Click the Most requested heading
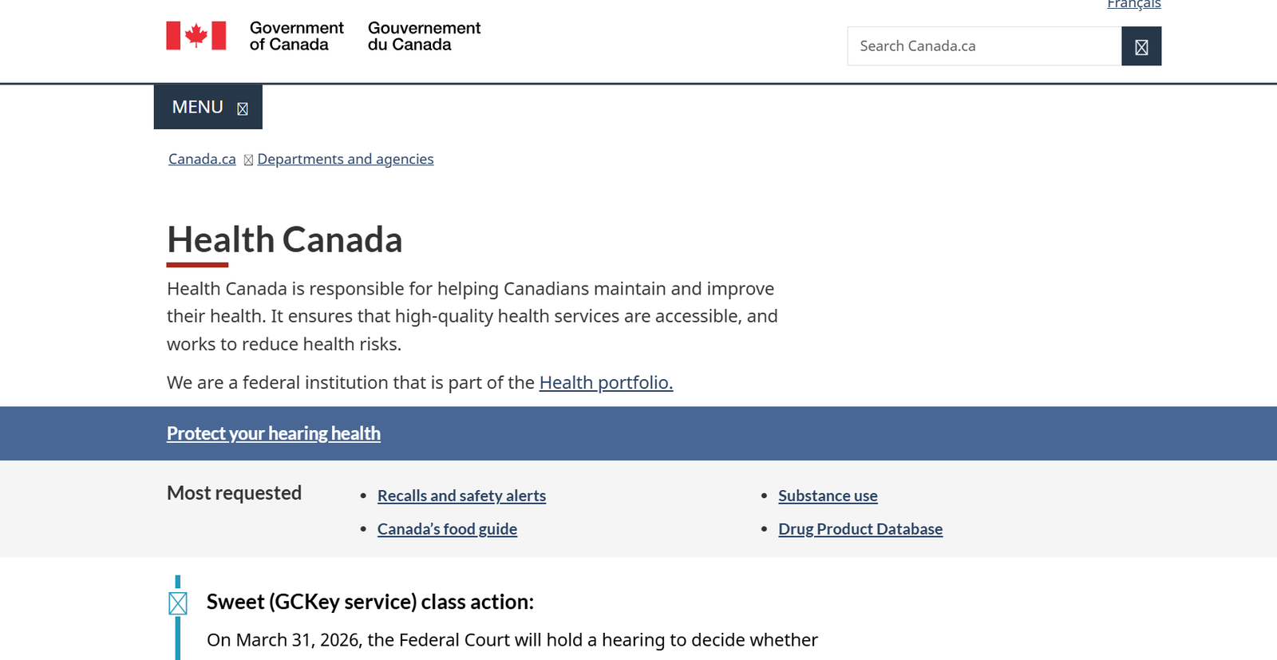1277x660 pixels. click(x=234, y=493)
